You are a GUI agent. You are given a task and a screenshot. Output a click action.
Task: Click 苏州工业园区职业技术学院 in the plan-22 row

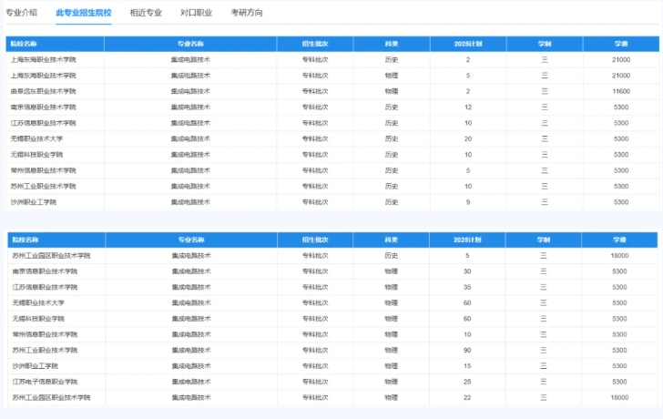point(51,397)
